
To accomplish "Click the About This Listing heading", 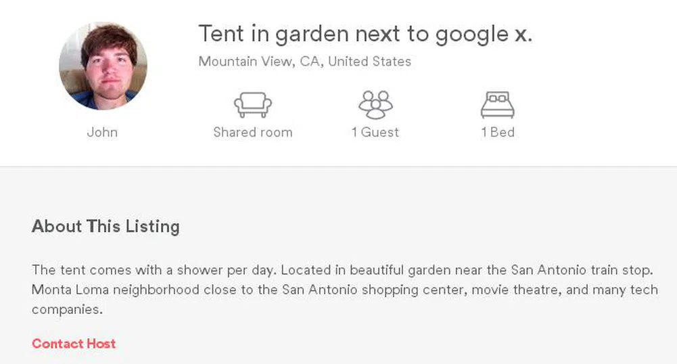I will [x=106, y=226].
